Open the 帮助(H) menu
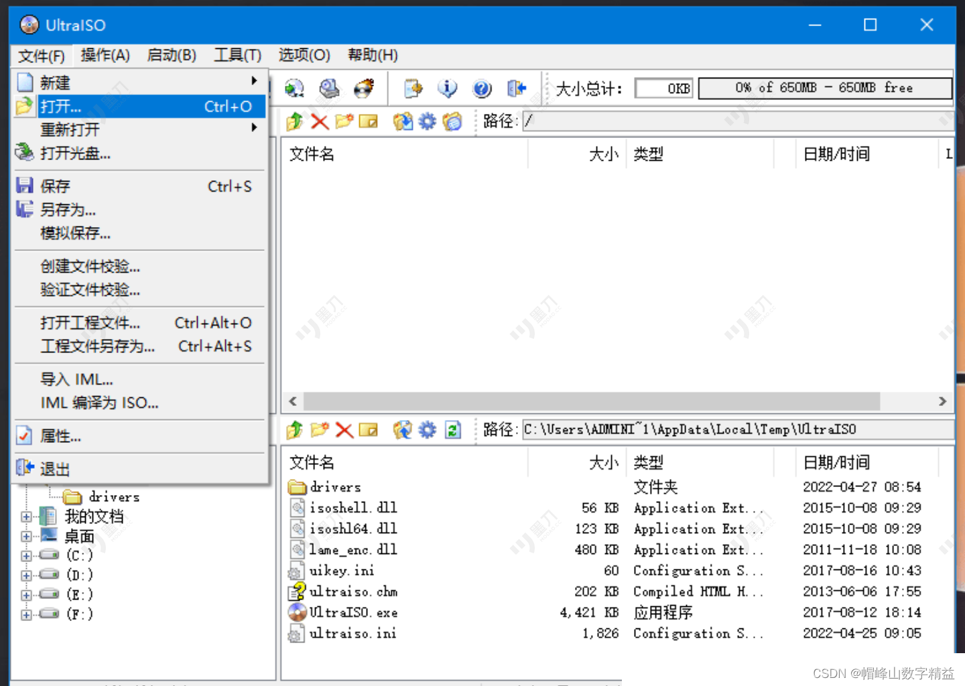This screenshot has width=965, height=686. click(x=373, y=55)
